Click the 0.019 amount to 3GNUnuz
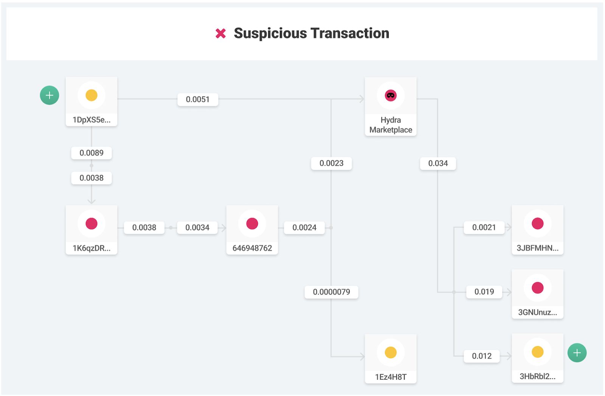 click(x=484, y=292)
